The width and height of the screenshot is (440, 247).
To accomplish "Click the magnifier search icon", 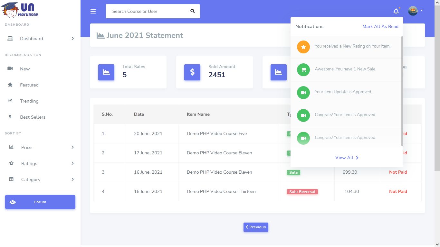I will pyautogui.click(x=193, y=11).
